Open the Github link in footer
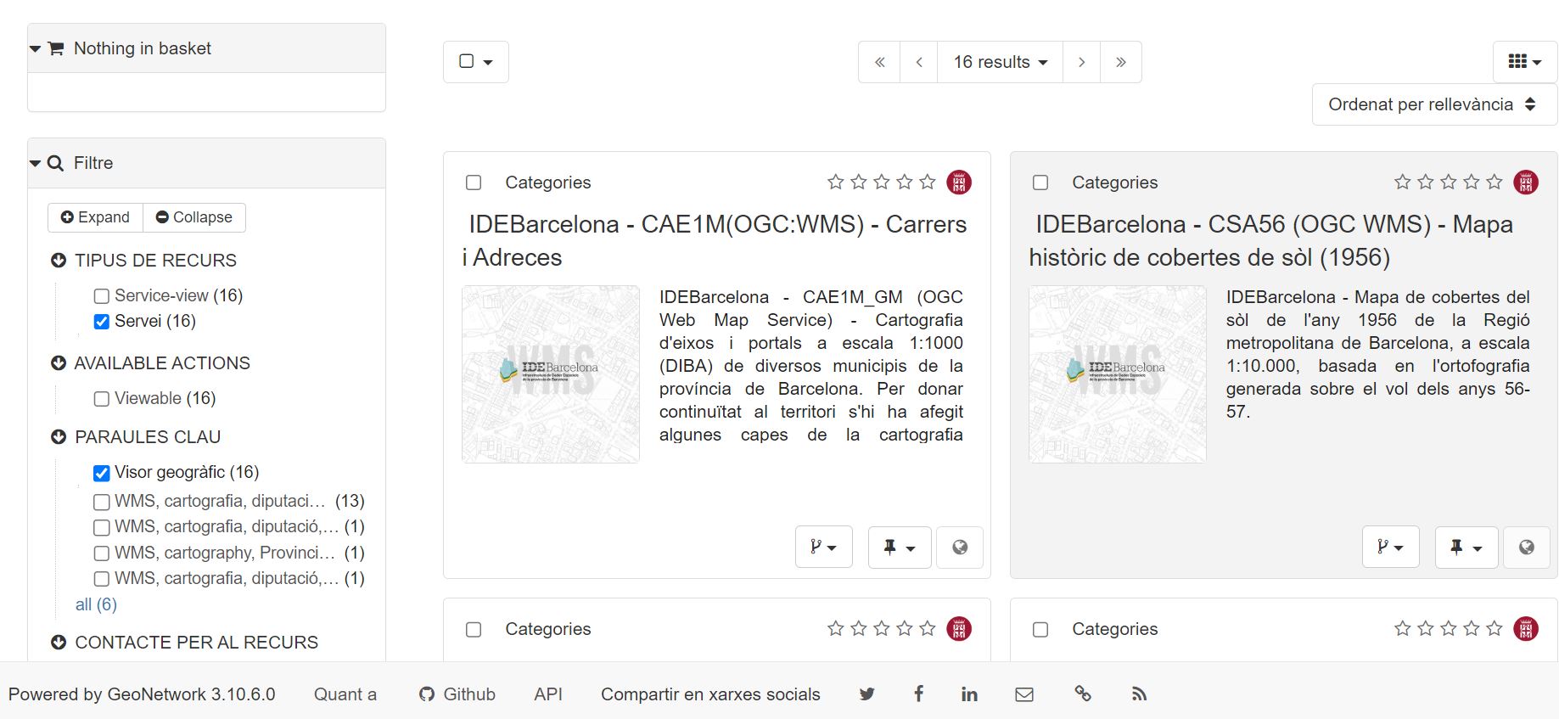The width and height of the screenshot is (1559, 719). 457,694
